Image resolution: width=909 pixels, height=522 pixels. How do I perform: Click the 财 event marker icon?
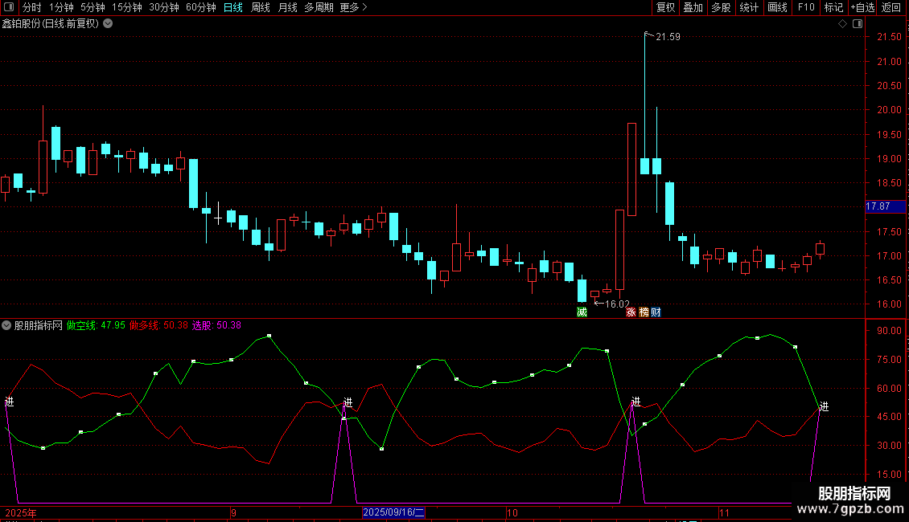[x=656, y=312]
